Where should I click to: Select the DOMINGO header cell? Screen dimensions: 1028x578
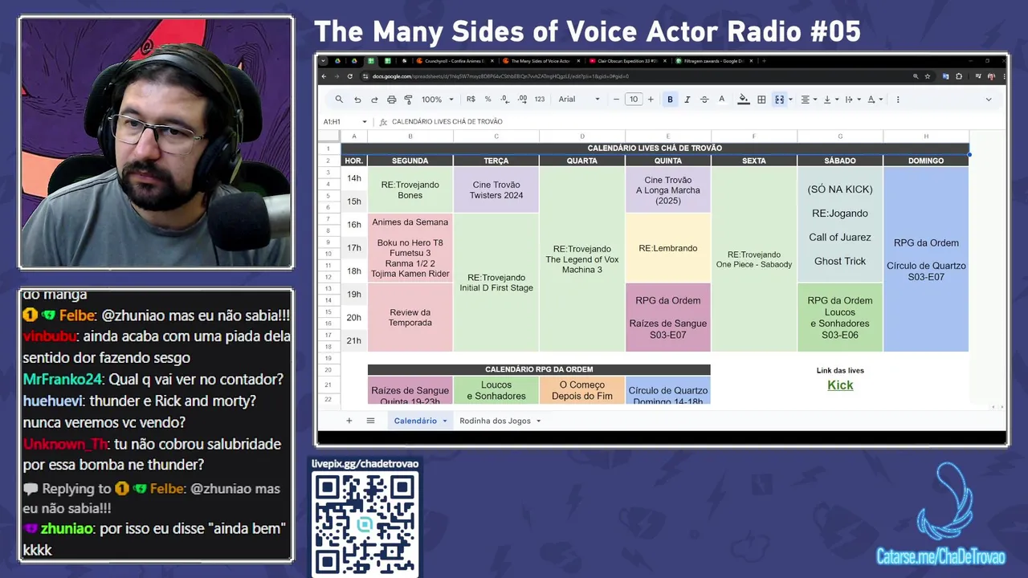[926, 161]
